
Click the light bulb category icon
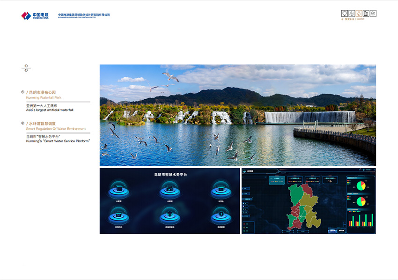pyautogui.click(x=344, y=14)
